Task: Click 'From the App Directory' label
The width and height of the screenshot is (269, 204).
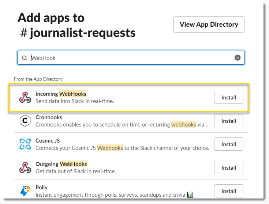Action: coord(38,79)
